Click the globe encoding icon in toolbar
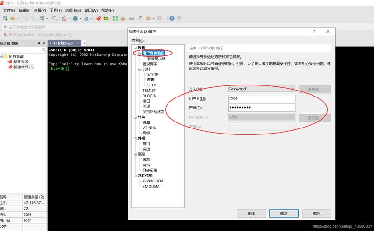 coord(75,18)
